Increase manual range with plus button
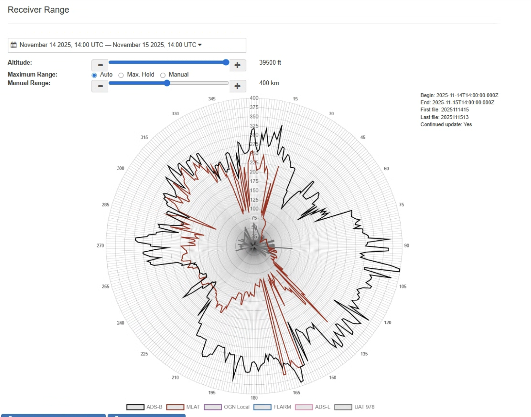This screenshot has width=531, height=417. (237, 86)
